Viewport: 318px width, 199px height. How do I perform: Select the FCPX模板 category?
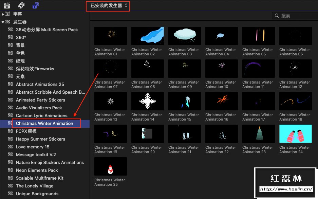click(26, 131)
